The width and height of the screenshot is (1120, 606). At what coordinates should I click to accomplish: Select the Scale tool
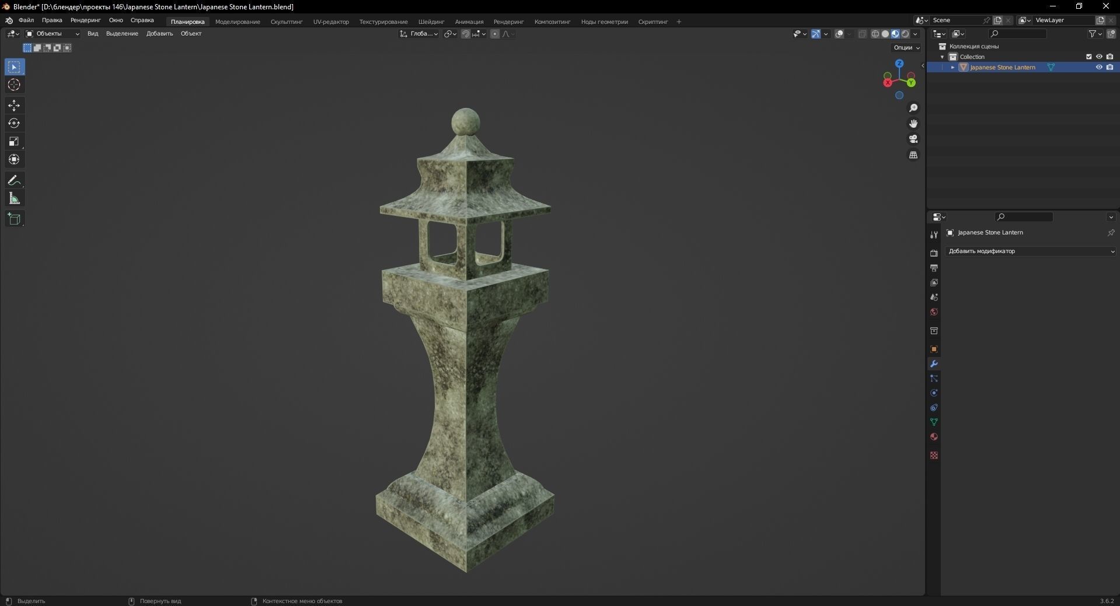tap(15, 142)
